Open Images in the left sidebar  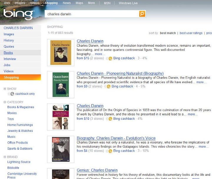pyautogui.click(x=9, y=34)
